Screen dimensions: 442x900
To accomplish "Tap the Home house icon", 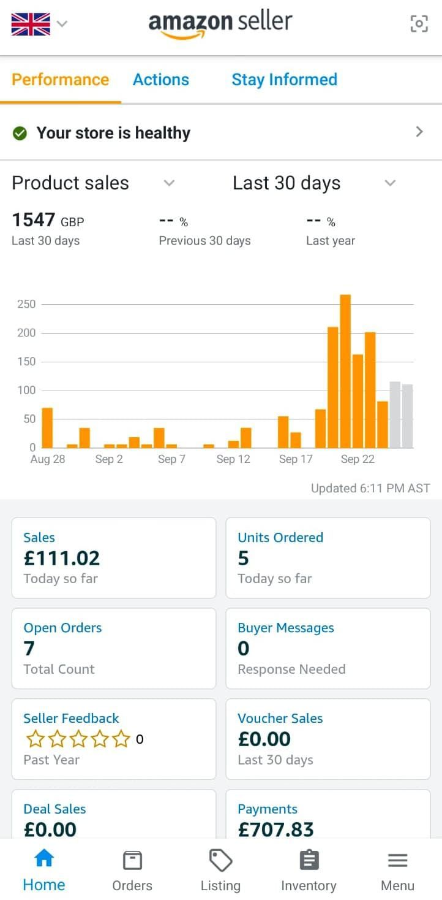I will coord(43,860).
